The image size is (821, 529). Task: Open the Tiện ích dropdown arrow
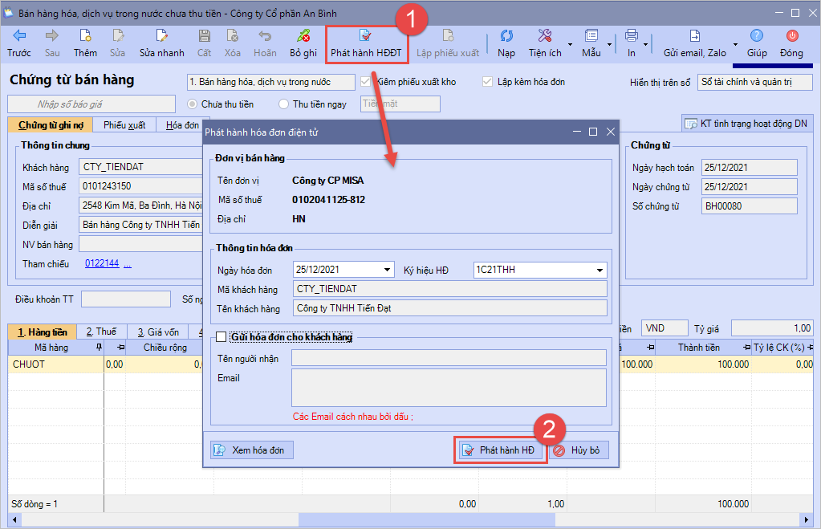pyautogui.click(x=570, y=44)
